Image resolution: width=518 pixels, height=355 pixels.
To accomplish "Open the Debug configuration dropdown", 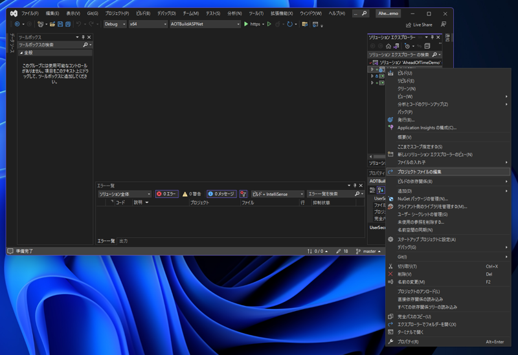I will [115, 24].
